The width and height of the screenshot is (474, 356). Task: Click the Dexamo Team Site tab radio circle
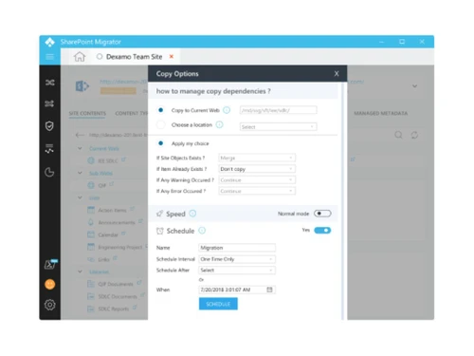click(x=100, y=57)
